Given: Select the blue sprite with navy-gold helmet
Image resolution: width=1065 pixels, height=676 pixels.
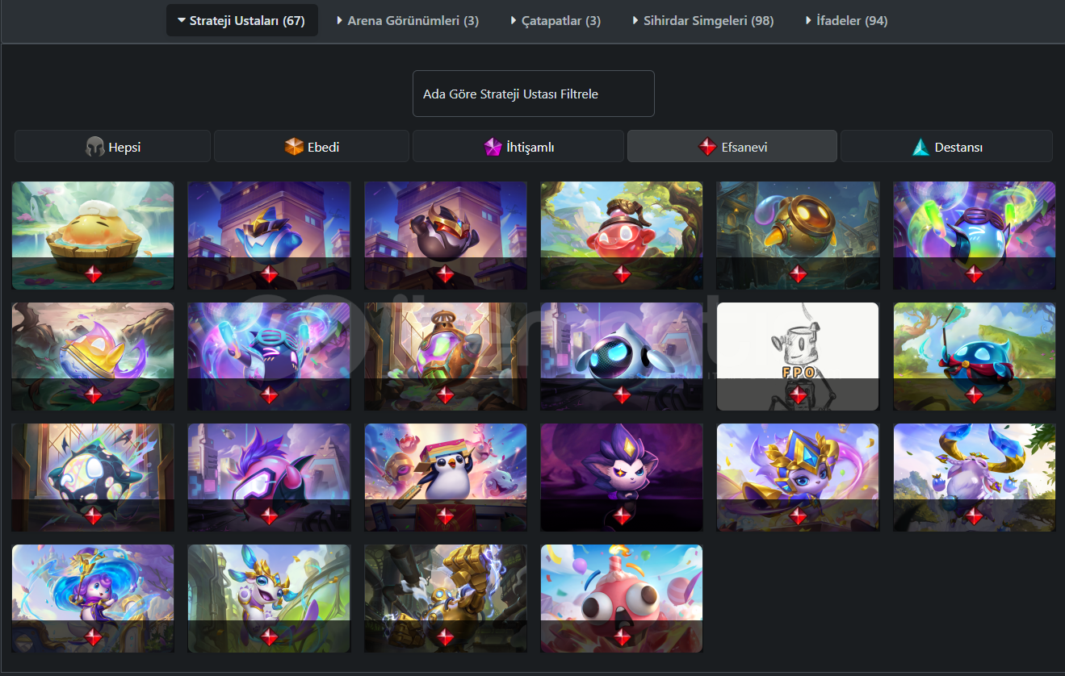Looking at the screenshot, I should tap(269, 235).
